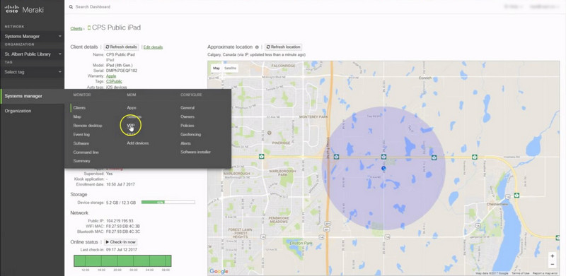Viewport: 566px width, 276px height.
Task: Click the Refresh location button
Action: 284,47
